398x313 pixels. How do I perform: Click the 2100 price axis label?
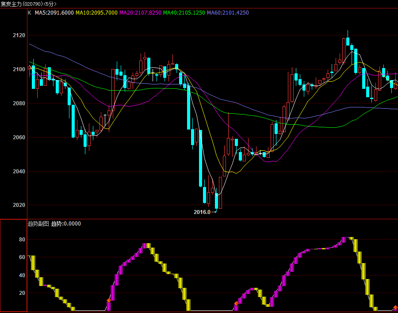(19, 69)
